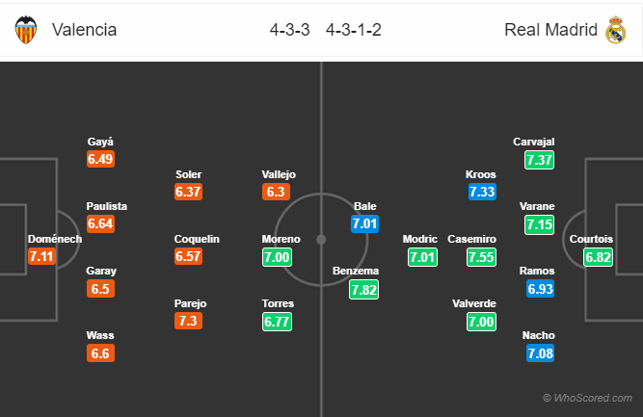Click Moreno's green 7.00 rating badge
643x417 pixels.
coord(278,257)
